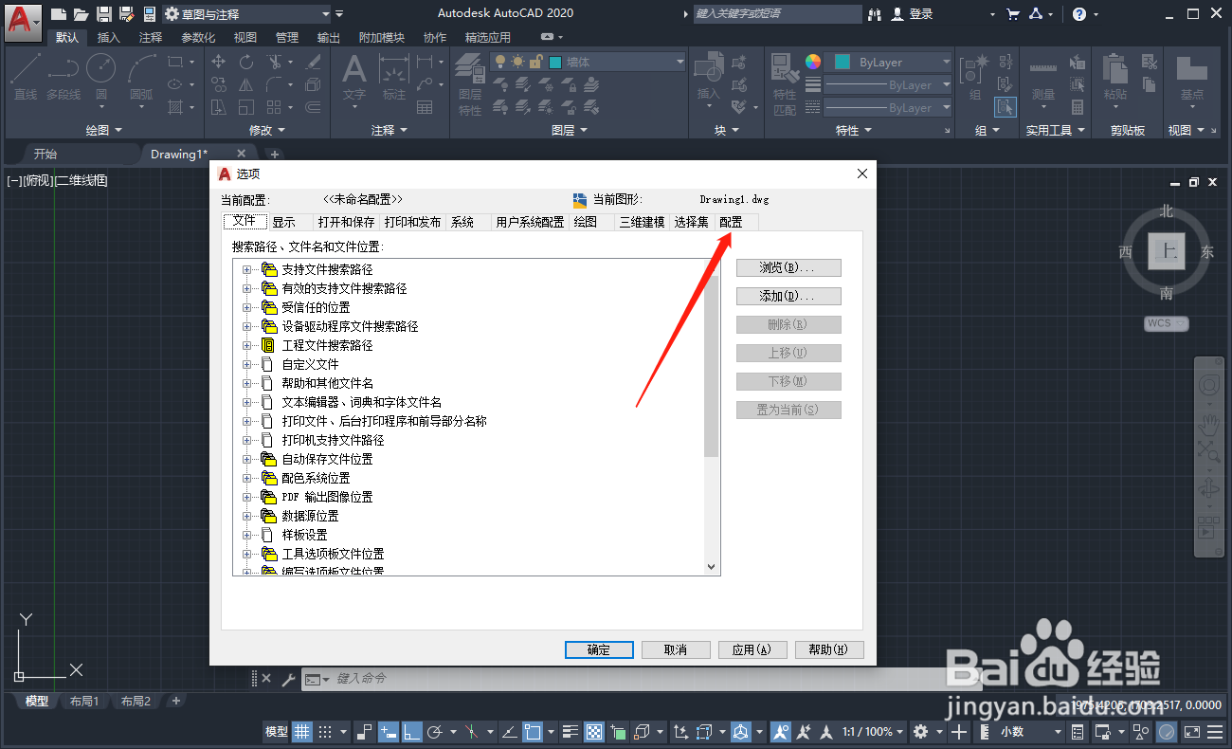The height and width of the screenshot is (749, 1232).
Task: Click the file locations list vertical scrollbar
Action: pos(712,417)
